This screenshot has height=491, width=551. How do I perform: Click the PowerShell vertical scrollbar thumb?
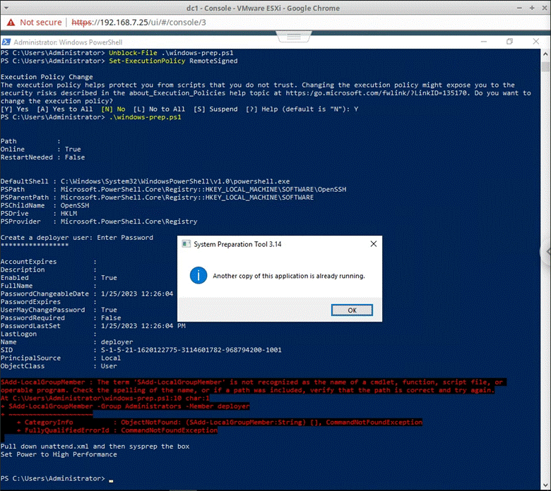545,67
